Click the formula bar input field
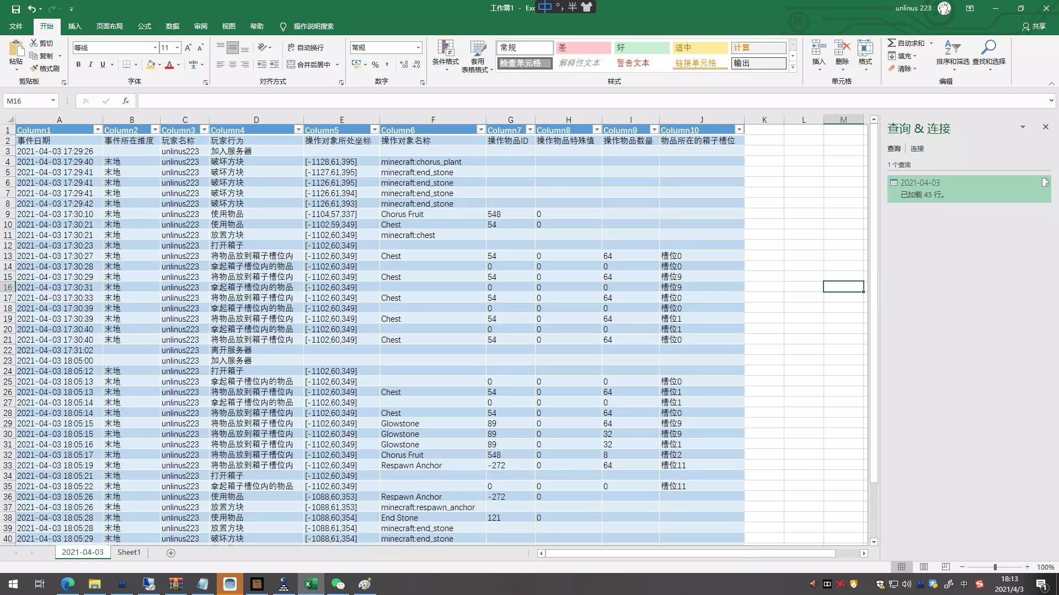 pos(592,101)
